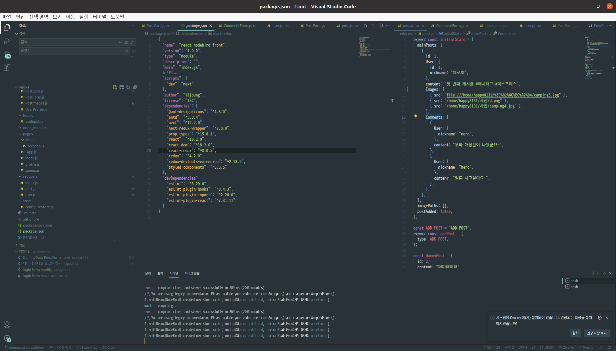This screenshot has height=351, width=616.
Task: Open the file:///home/happy8131 camping5.jpg link
Action: pyautogui.click(x=503, y=95)
